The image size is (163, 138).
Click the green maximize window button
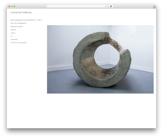click(x=14, y=7)
